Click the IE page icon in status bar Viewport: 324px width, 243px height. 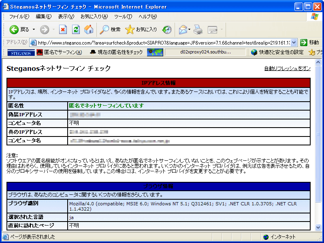(x=5, y=237)
